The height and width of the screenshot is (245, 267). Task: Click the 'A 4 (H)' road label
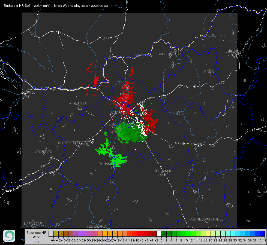(x=180, y=143)
